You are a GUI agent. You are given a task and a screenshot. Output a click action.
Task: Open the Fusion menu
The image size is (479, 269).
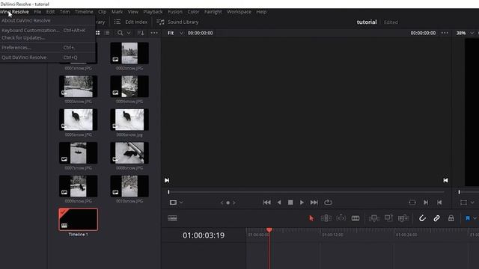pos(174,12)
